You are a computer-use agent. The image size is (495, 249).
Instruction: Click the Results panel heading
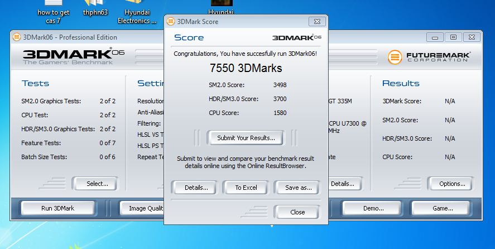[x=401, y=83]
